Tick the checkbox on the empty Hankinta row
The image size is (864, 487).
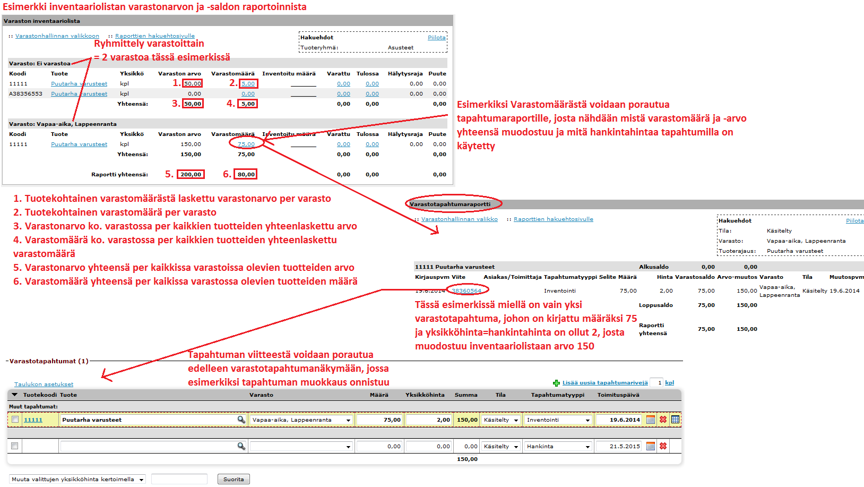(15, 446)
